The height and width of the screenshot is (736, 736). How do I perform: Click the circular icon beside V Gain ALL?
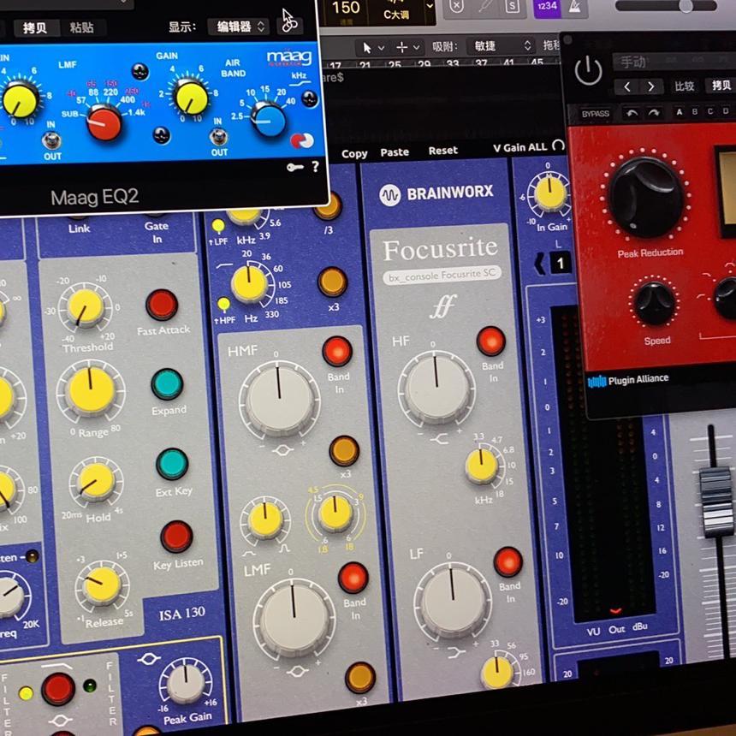[x=558, y=145]
